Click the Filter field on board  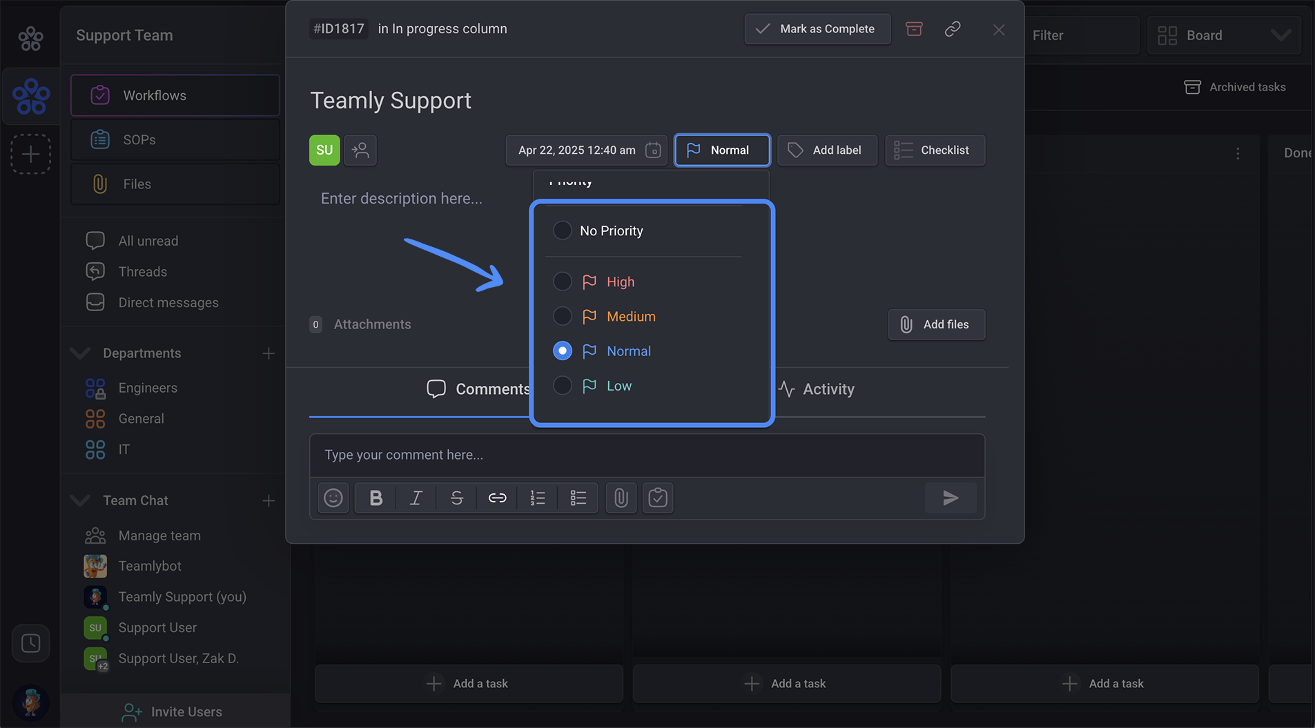1082,35
